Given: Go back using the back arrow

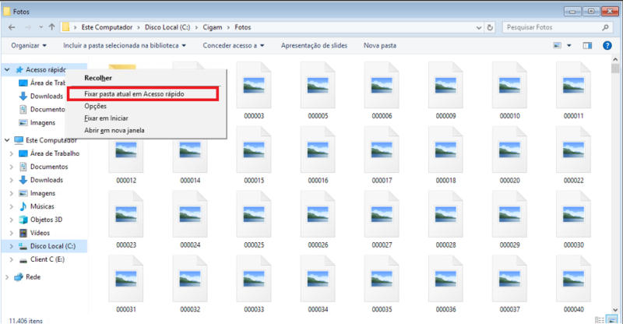Looking at the screenshot, I should pos(12,27).
